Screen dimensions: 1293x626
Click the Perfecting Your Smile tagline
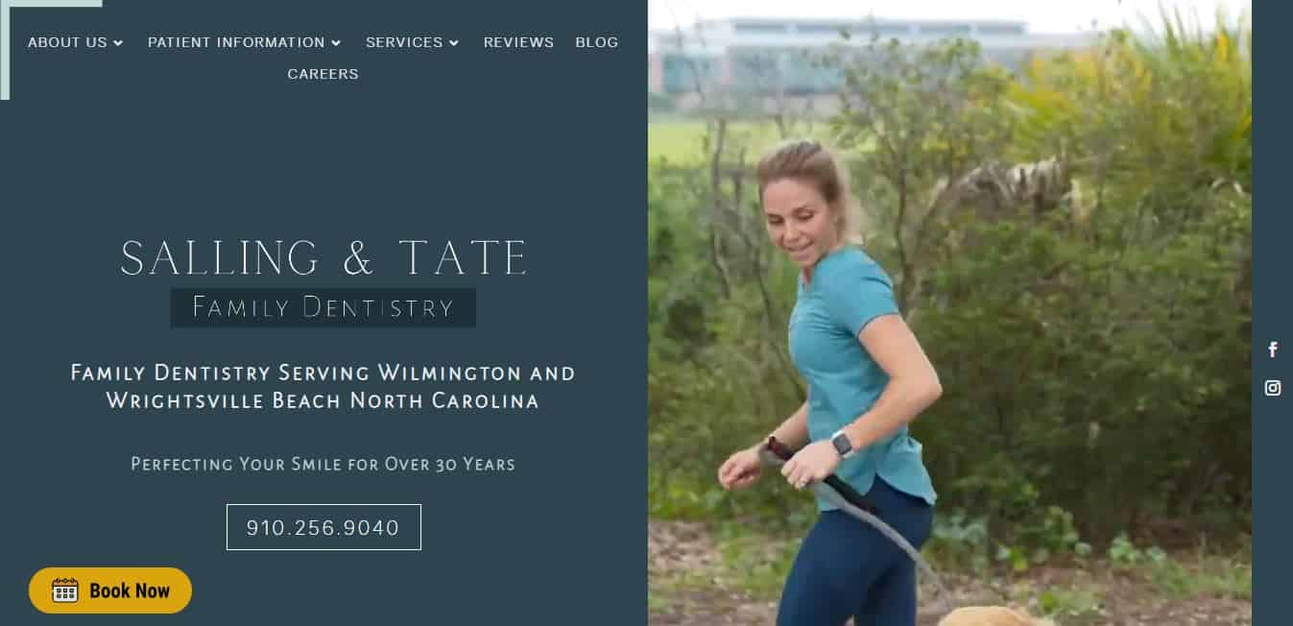(x=323, y=465)
